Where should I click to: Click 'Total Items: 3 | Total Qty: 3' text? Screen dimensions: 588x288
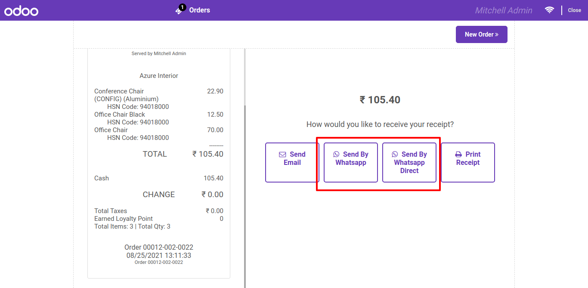pyautogui.click(x=133, y=226)
